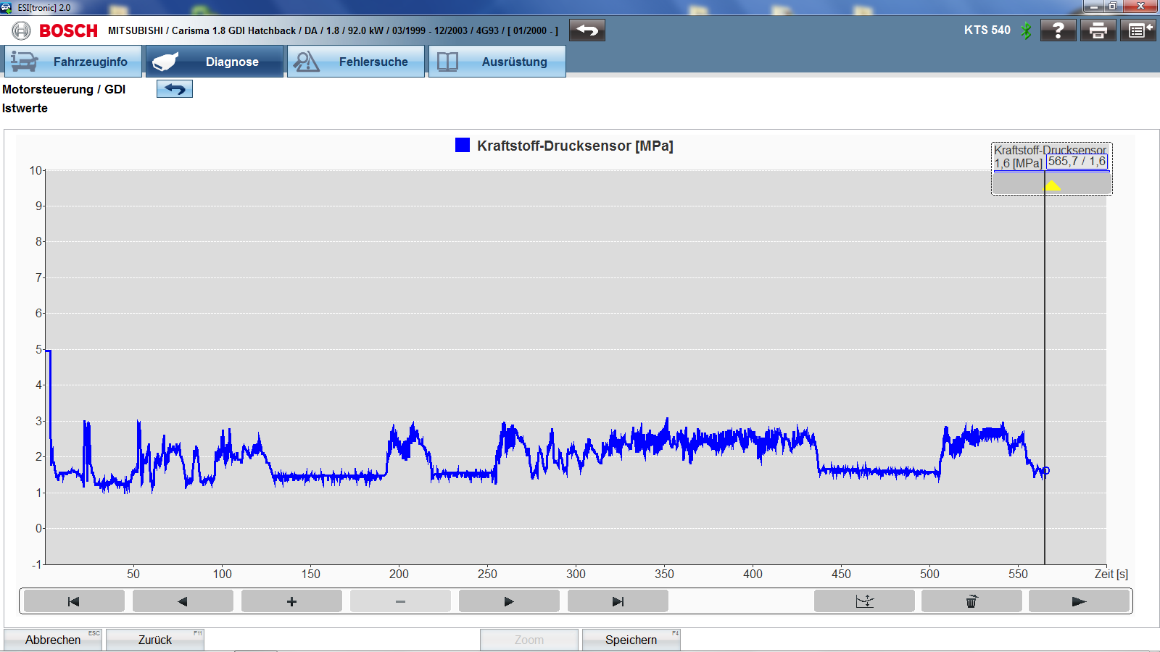Skip to the end of the recording
This screenshot has width=1160, height=652.
point(618,601)
